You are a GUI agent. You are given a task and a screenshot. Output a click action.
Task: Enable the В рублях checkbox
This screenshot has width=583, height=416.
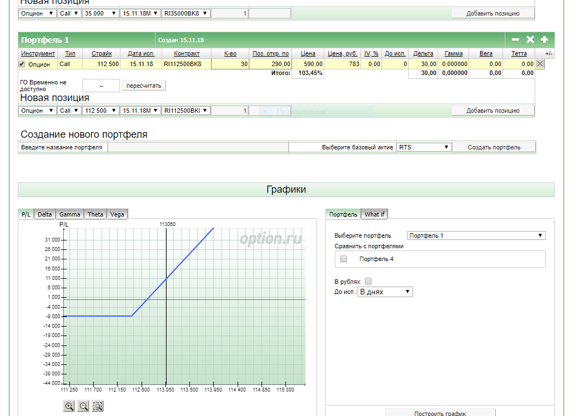pyautogui.click(x=368, y=282)
